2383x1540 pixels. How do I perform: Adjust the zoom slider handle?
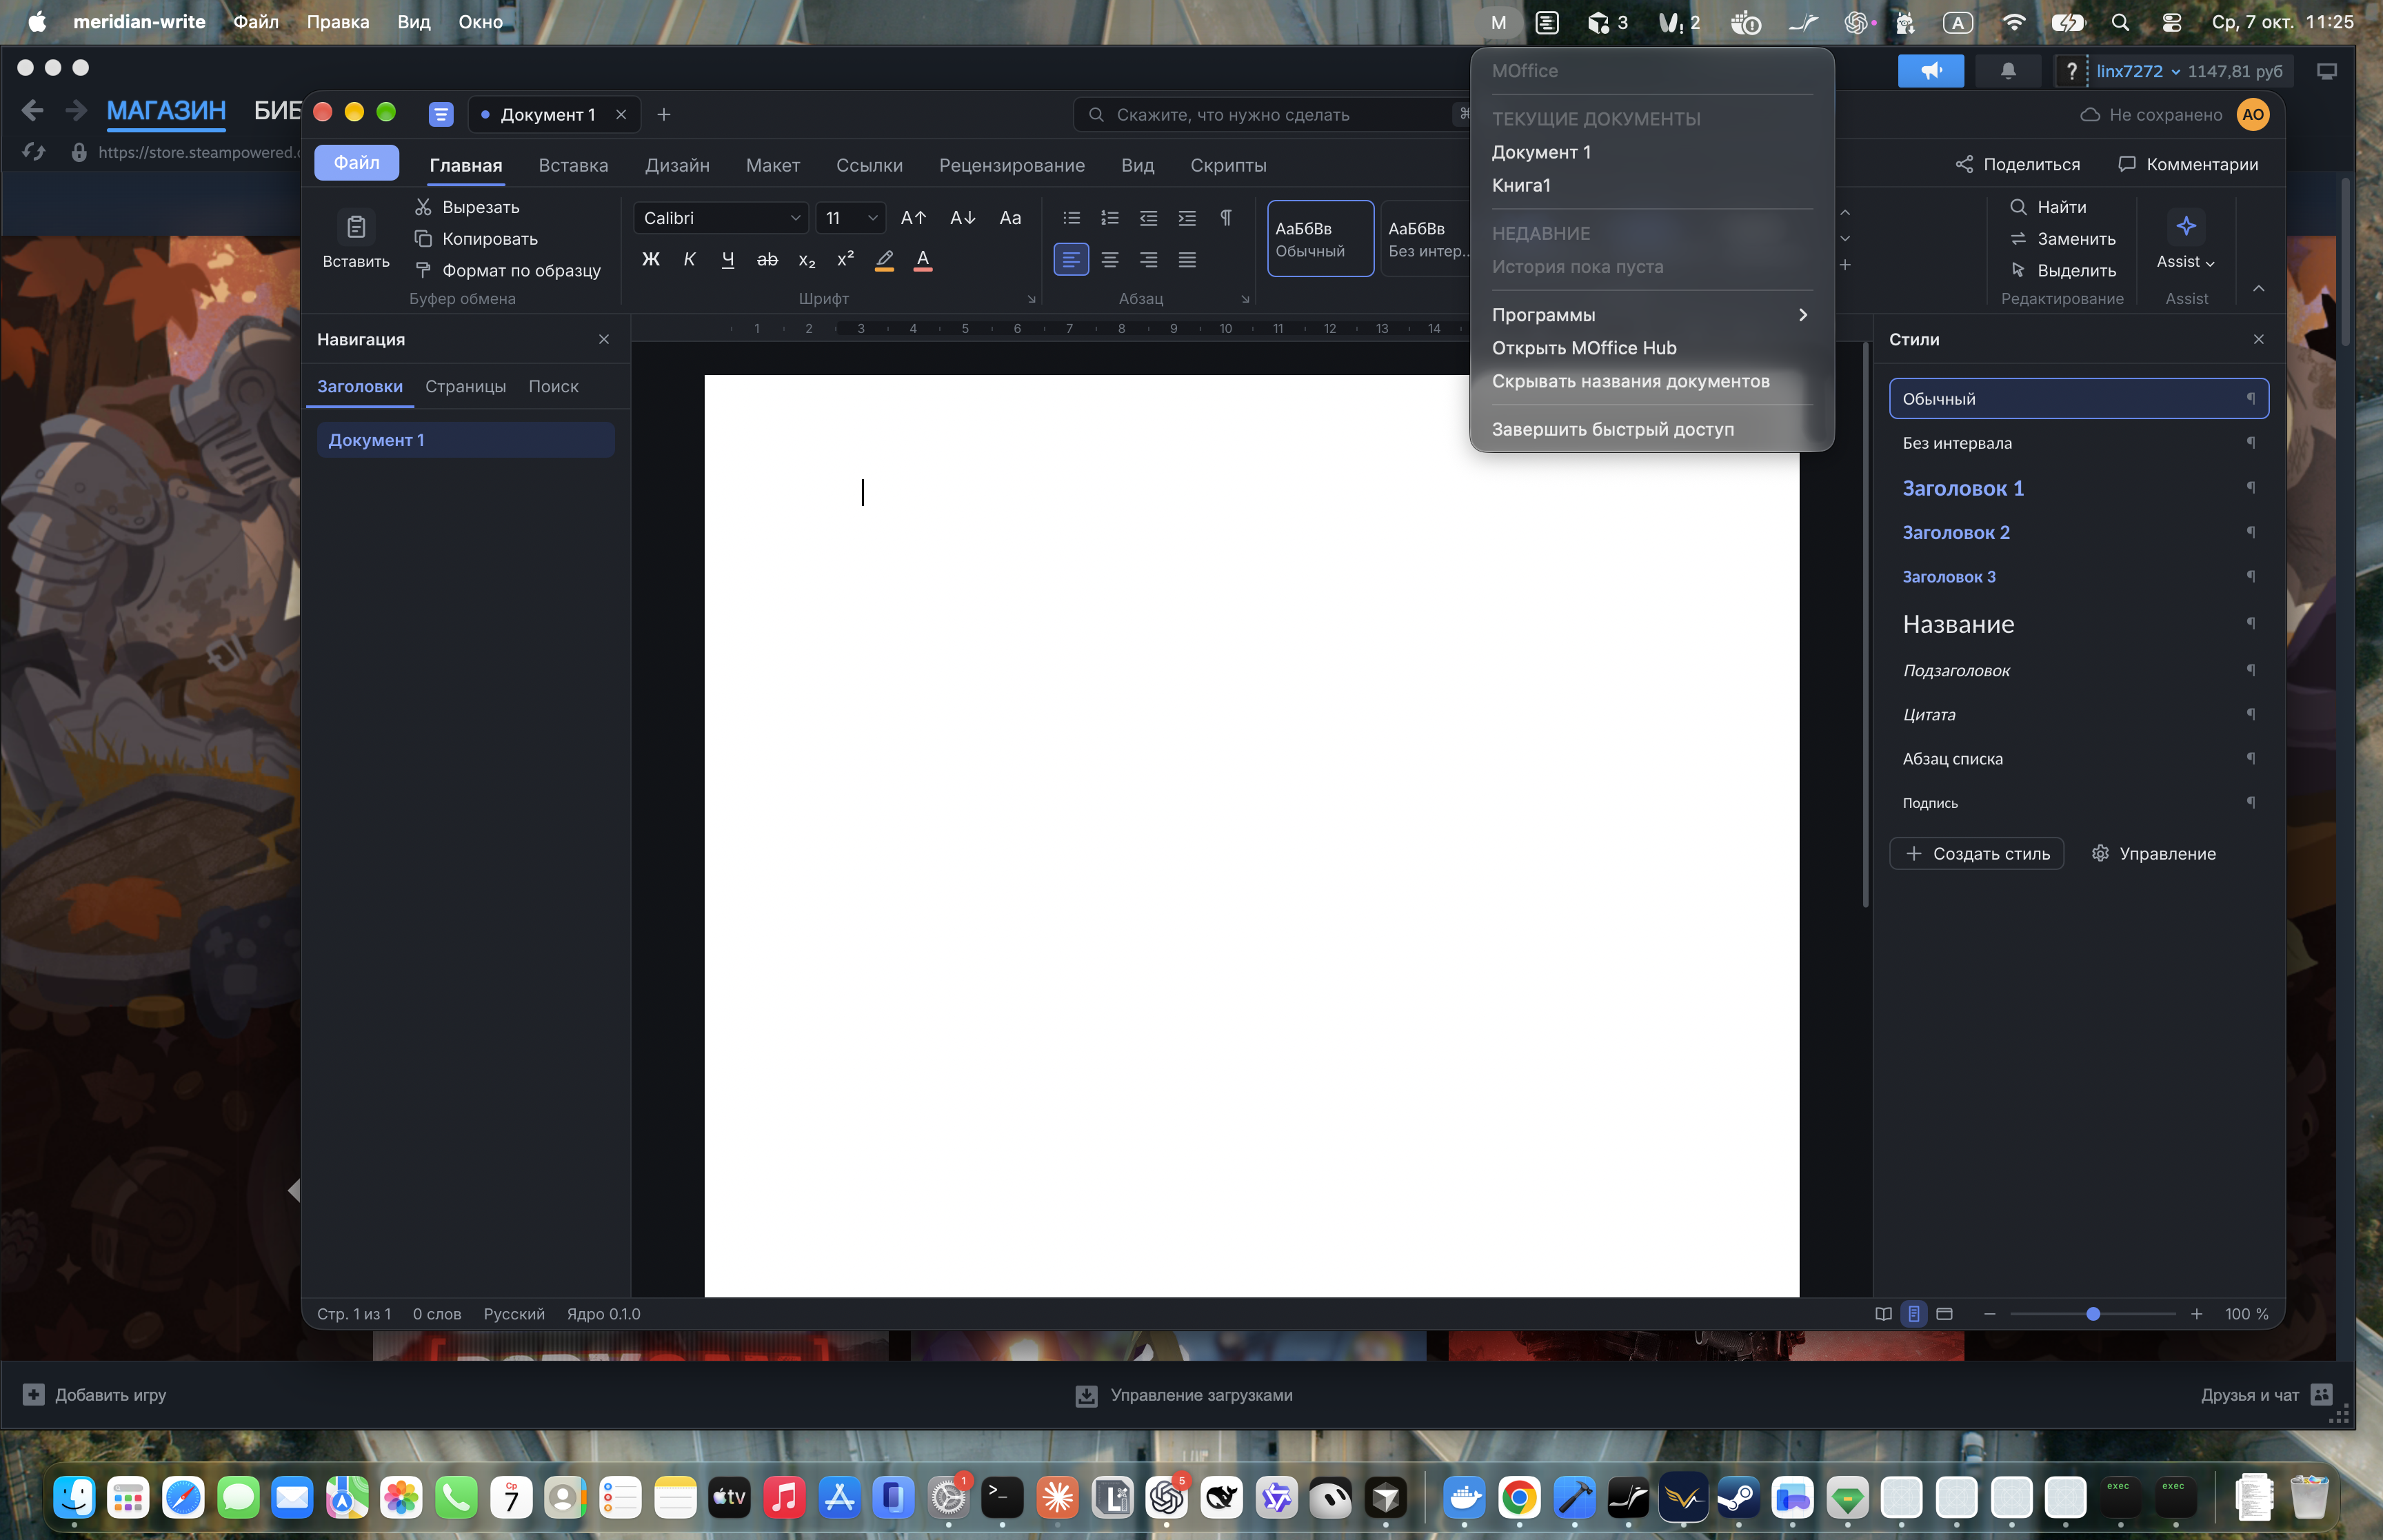pyautogui.click(x=2093, y=1314)
